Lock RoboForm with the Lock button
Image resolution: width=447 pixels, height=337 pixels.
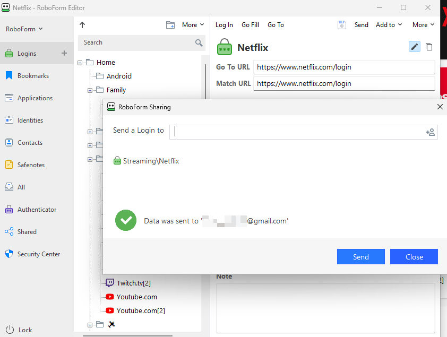[19, 330]
